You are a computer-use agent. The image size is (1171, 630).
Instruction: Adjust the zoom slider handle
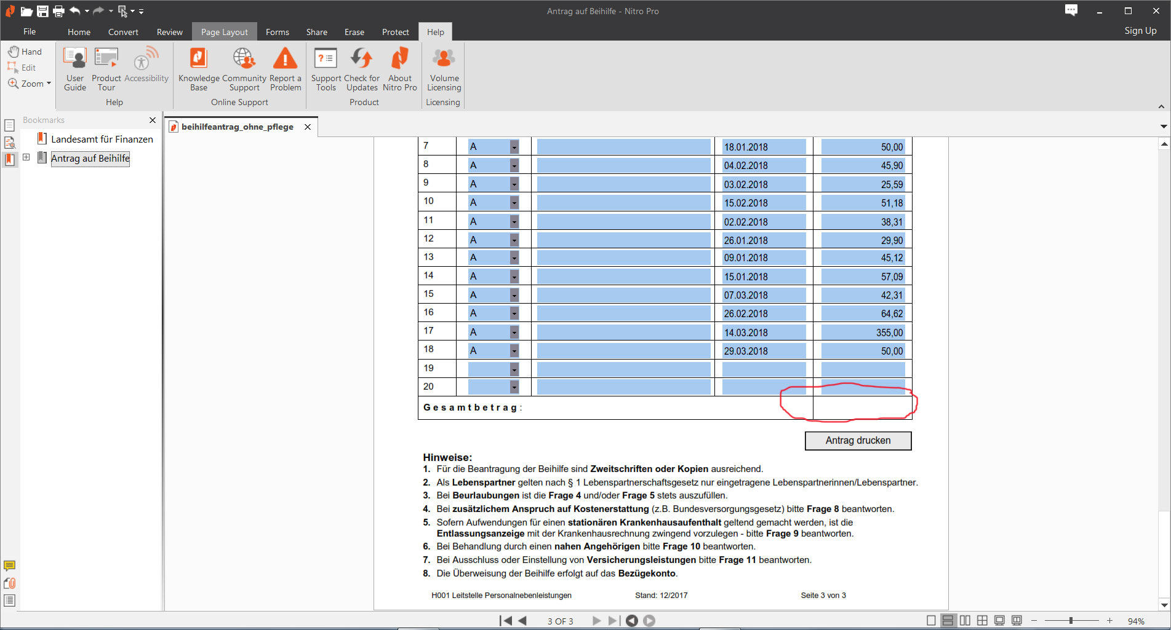[x=1071, y=621]
